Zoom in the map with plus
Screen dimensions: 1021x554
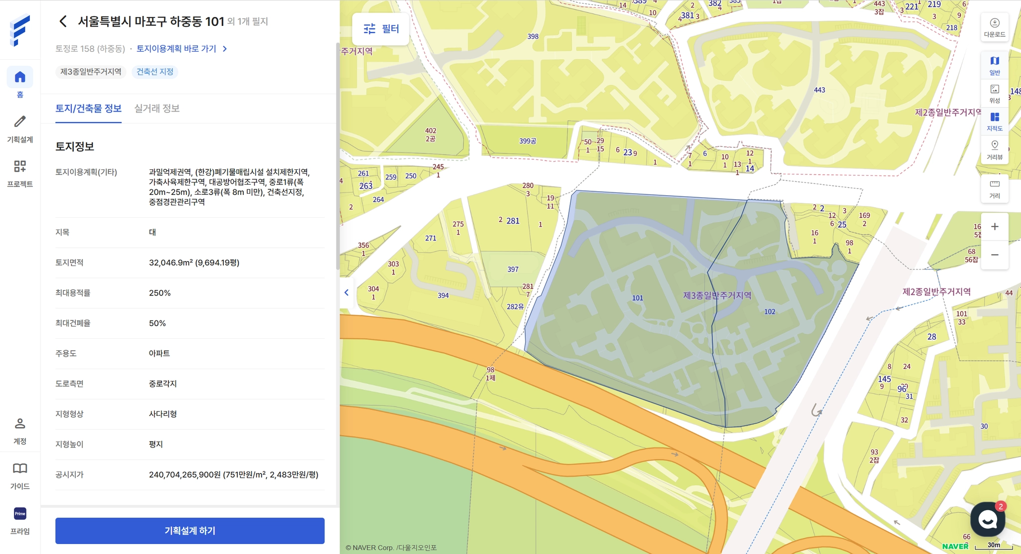coord(994,227)
